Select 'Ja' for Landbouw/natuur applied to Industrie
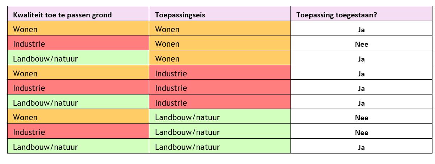Screen dimensions: 435x164 pyautogui.click(x=361, y=103)
